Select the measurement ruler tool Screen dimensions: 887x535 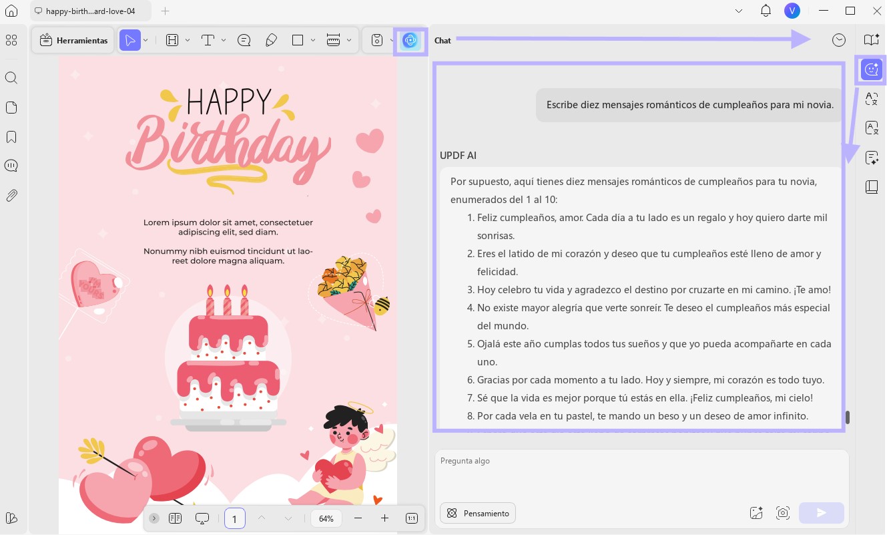coord(334,41)
